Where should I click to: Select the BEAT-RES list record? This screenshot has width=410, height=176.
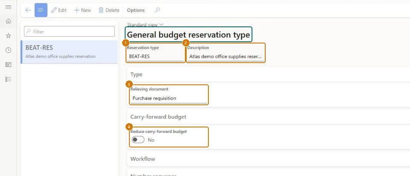69,52
